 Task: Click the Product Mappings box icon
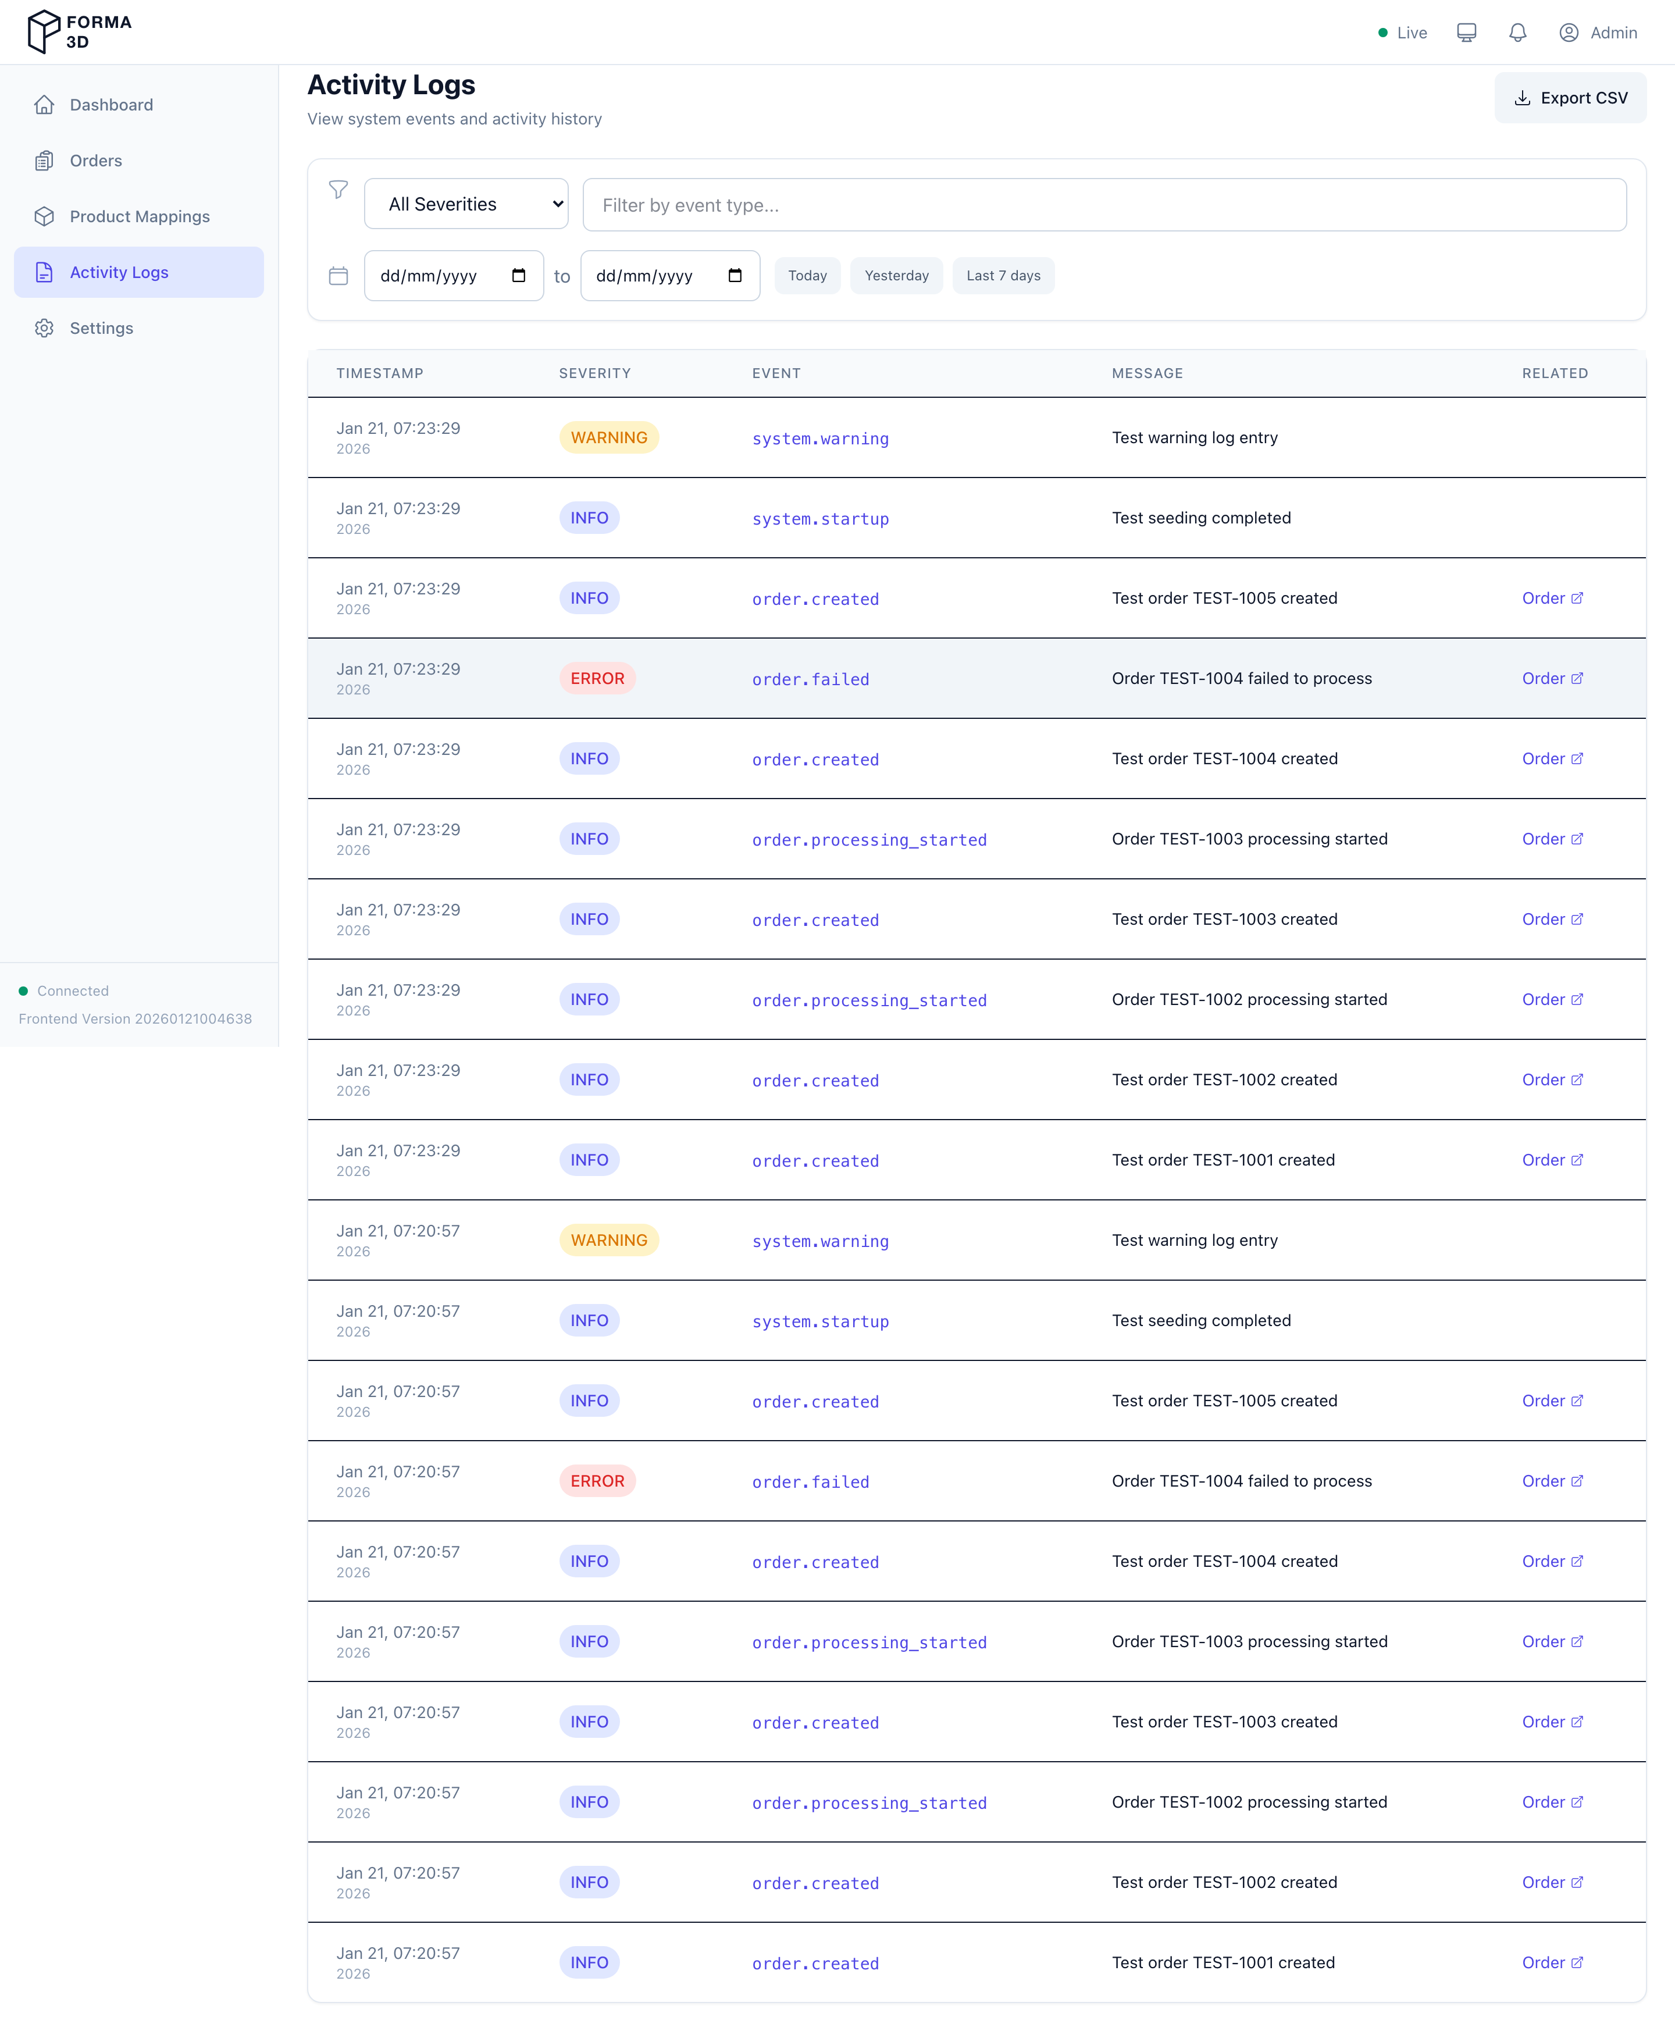pos(45,216)
